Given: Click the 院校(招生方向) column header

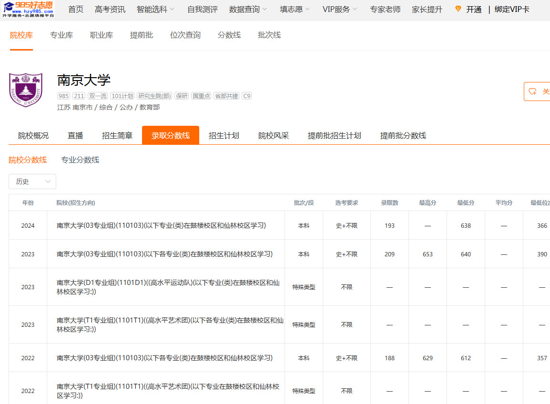Looking at the screenshot, I should coord(76,202).
